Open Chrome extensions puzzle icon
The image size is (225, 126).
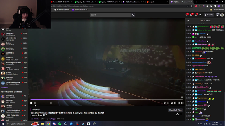tap(207, 6)
